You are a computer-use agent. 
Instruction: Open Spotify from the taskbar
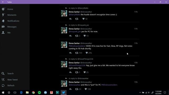pos(39,93)
